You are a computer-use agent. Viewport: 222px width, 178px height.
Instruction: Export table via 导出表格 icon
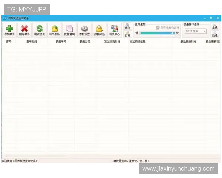pos(54,30)
